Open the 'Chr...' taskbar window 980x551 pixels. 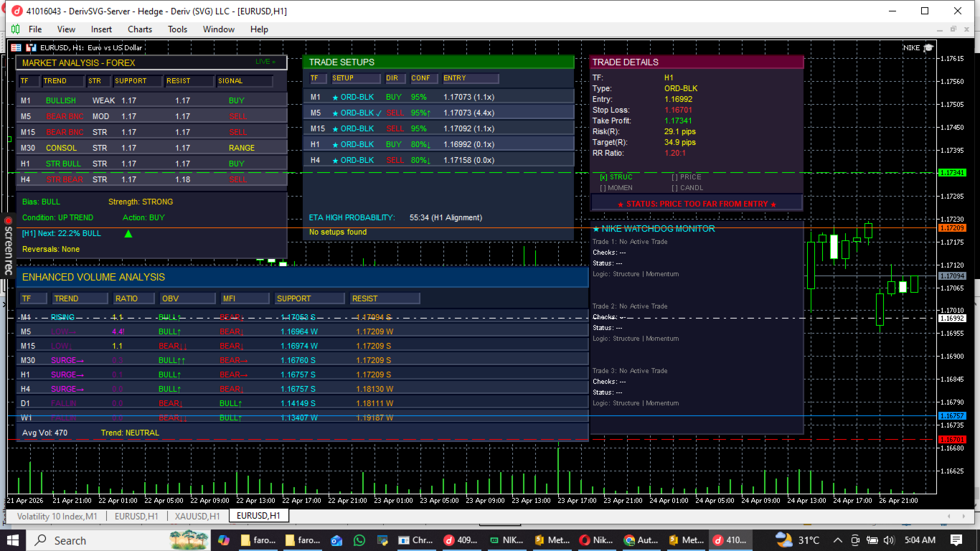[417, 540]
